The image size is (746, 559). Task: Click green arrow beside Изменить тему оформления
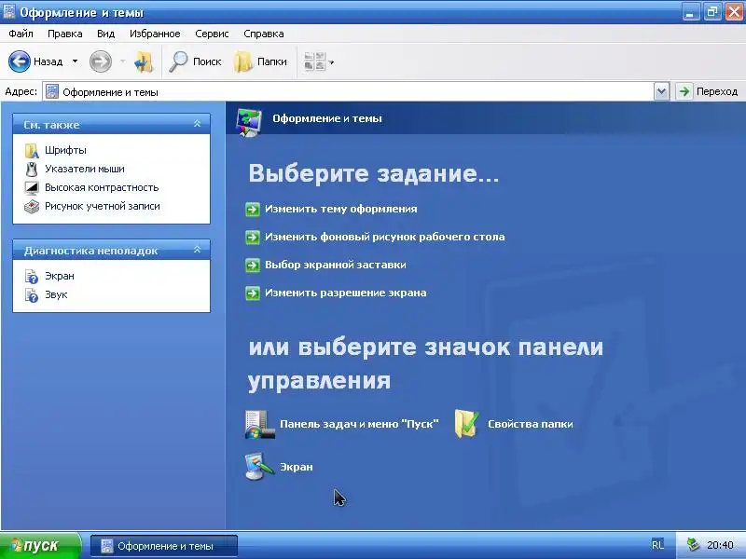(x=253, y=209)
